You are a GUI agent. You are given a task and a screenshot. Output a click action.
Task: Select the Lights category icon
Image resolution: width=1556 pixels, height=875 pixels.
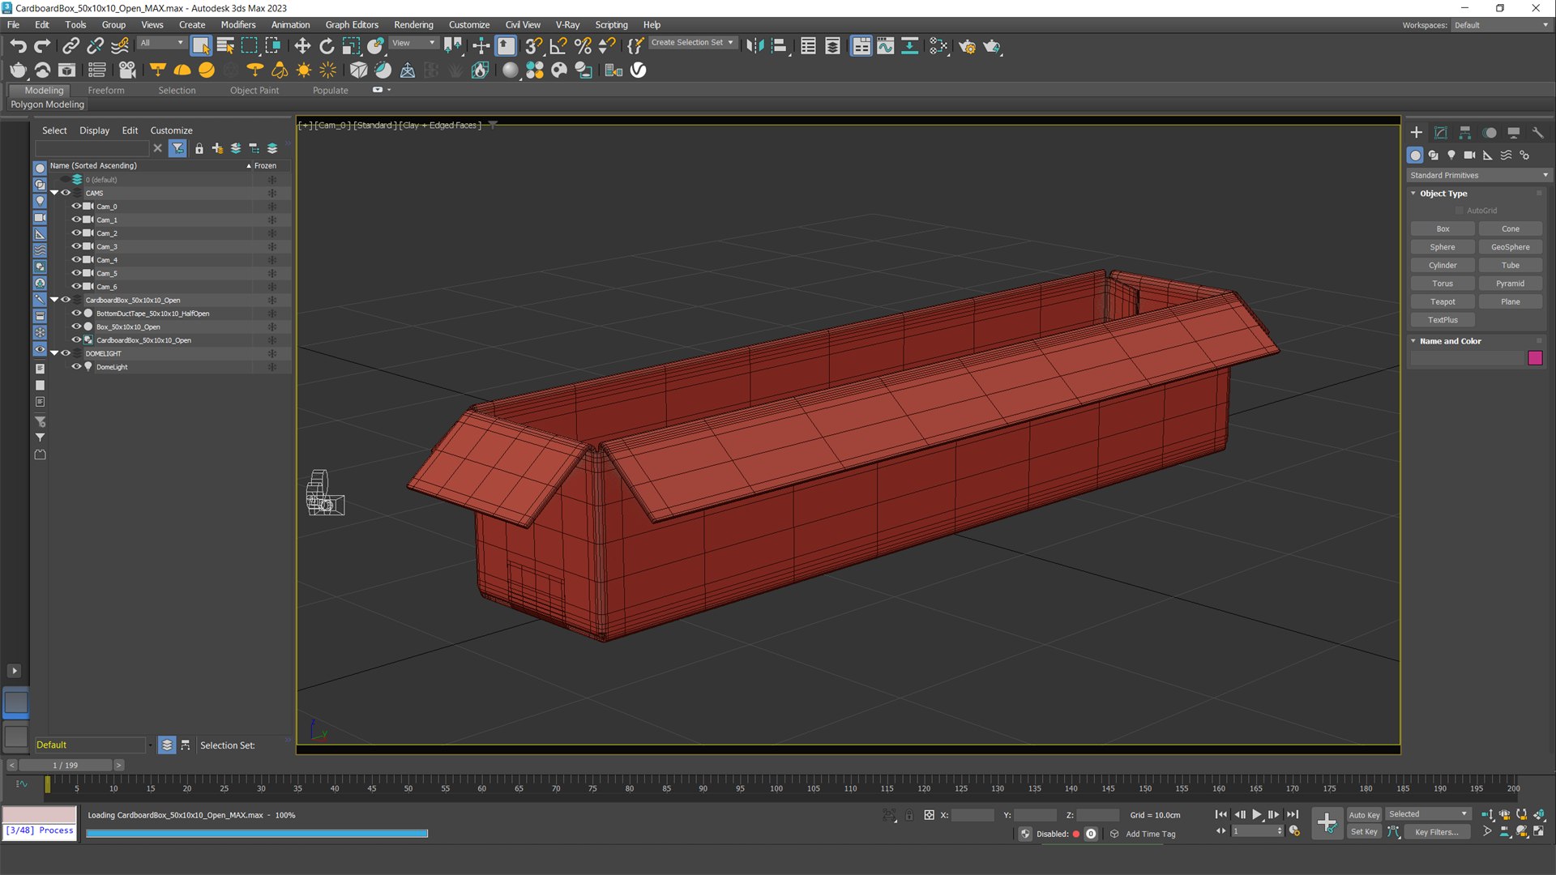coord(1451,155)
